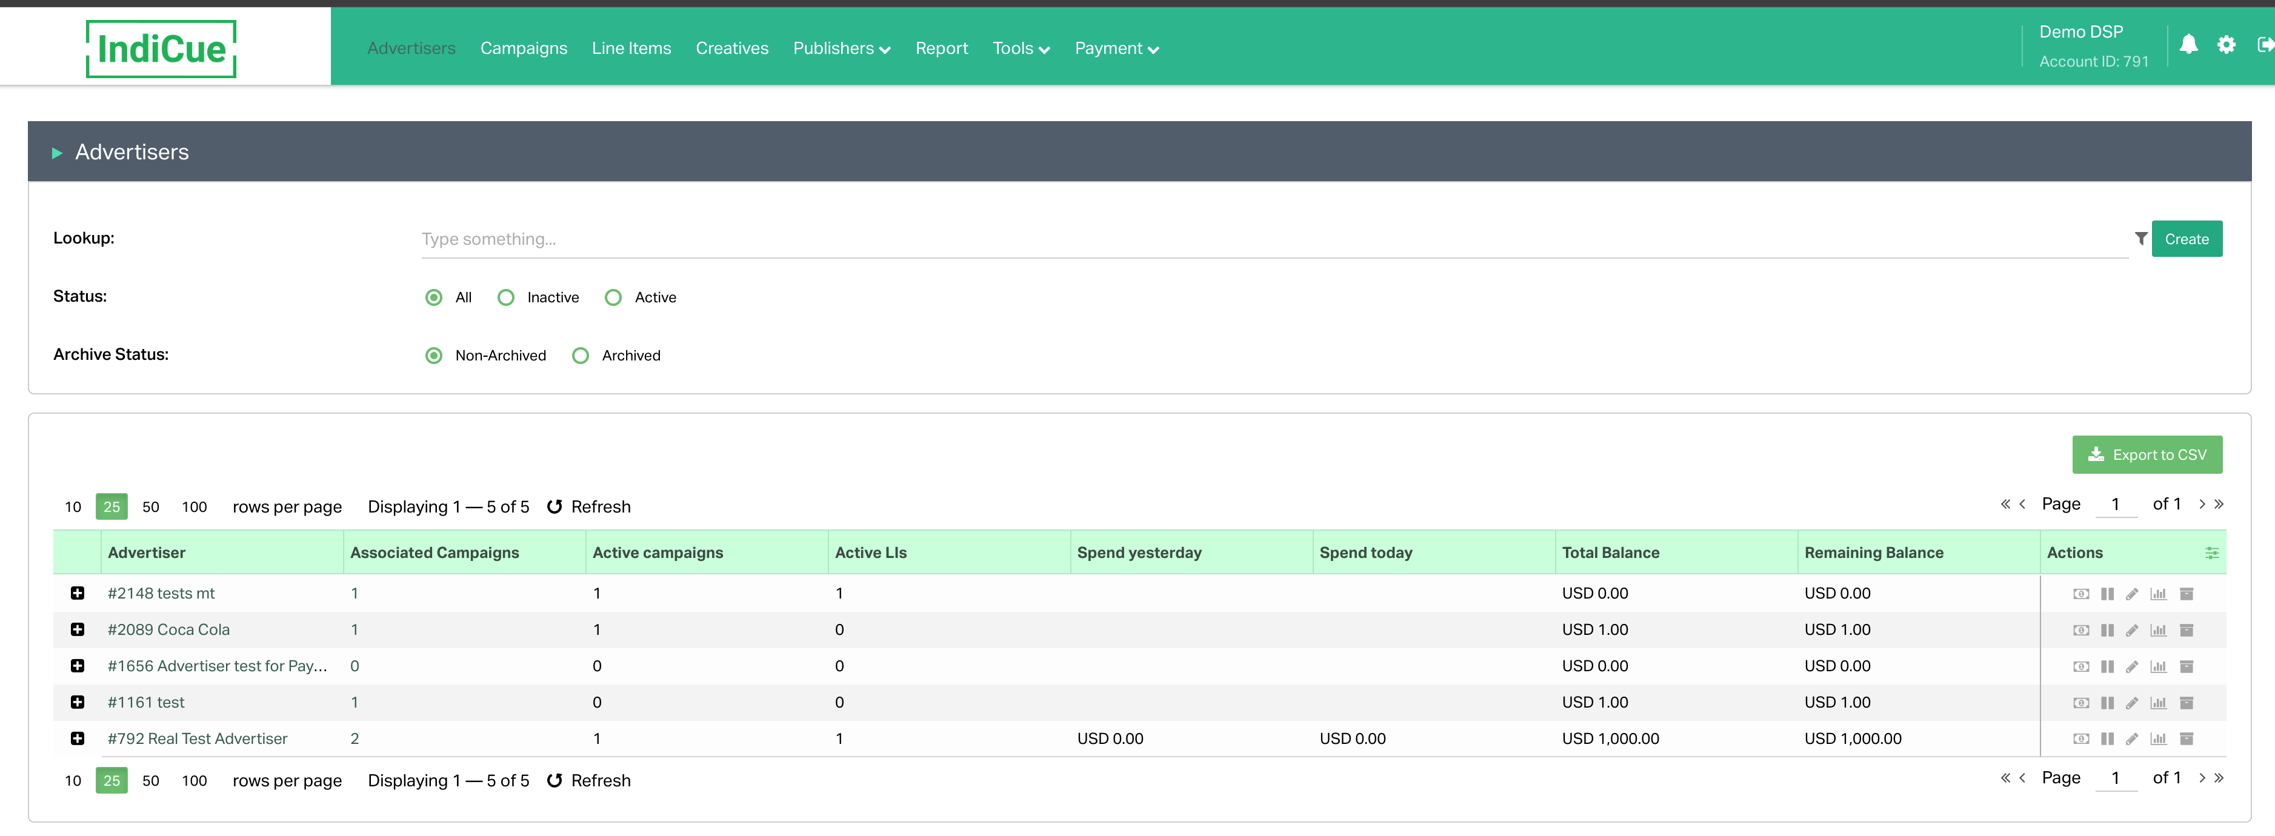Screen dimensions: 2275x836
Task: Go to first page with top double arrow
Action: coord(2005,504)
